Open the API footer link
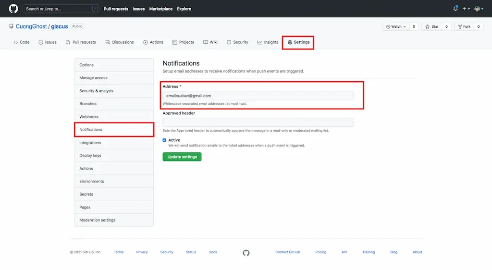 pyautogui.click(x=344, y=252)
